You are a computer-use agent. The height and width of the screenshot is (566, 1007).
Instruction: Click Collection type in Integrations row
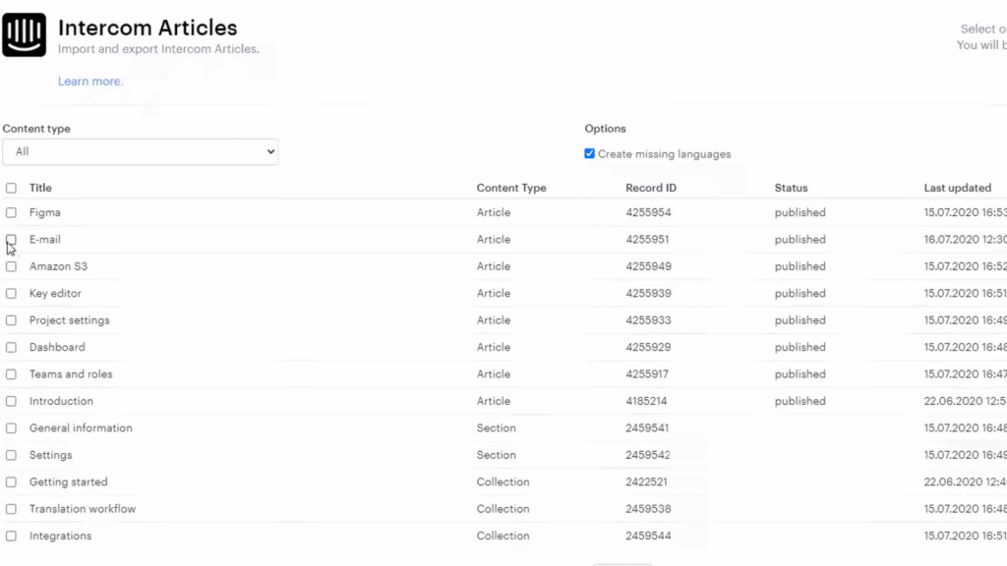pyautogui.click(x=503, y=536)
